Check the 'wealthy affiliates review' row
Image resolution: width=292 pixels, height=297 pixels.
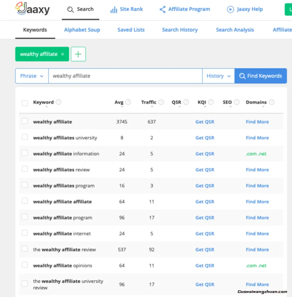[25, 169]
